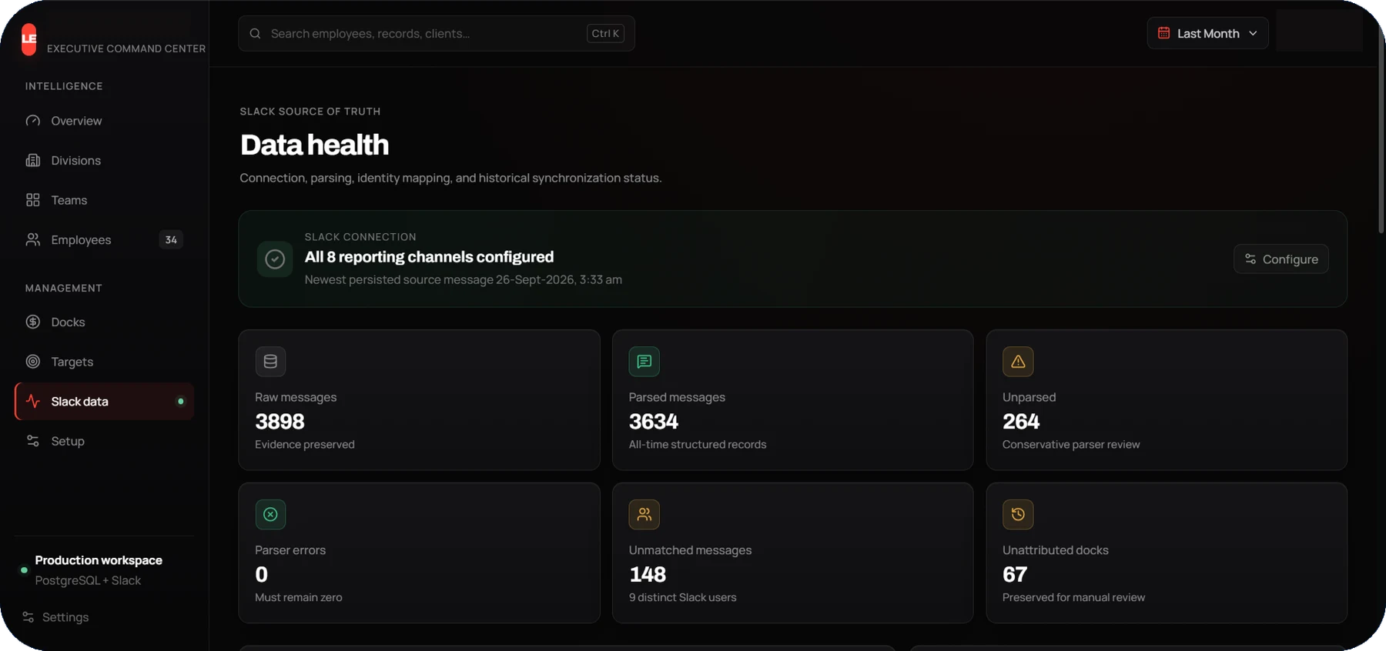Click the Teams grid icon

[x=32, y=200]
